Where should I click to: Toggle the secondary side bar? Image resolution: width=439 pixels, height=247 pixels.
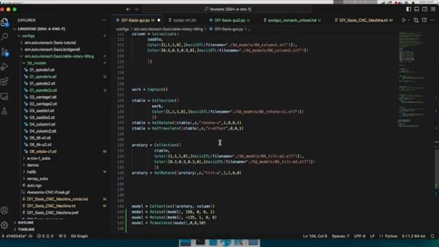[425, 9]
